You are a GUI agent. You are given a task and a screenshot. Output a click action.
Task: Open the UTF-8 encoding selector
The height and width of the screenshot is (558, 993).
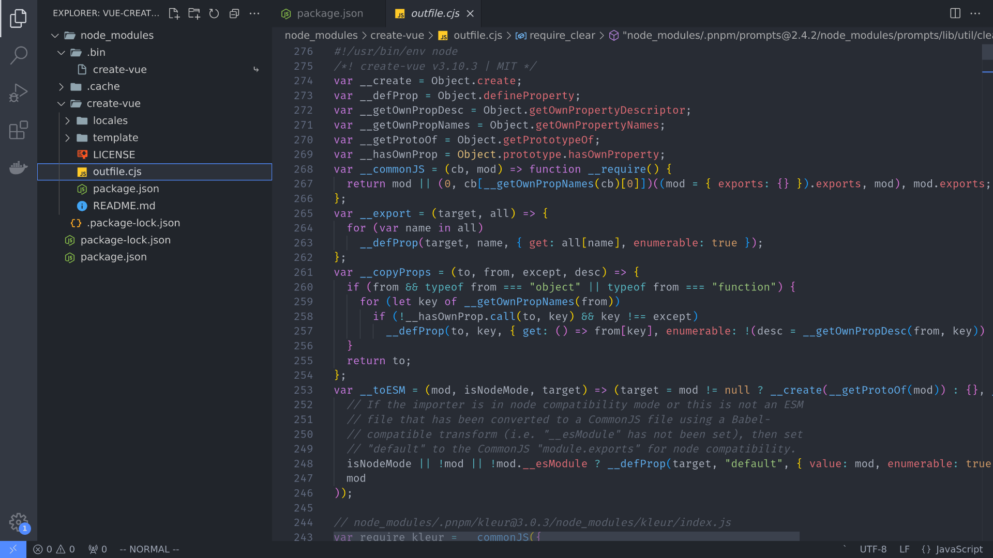pyautogui.click(x=873, y=549)
